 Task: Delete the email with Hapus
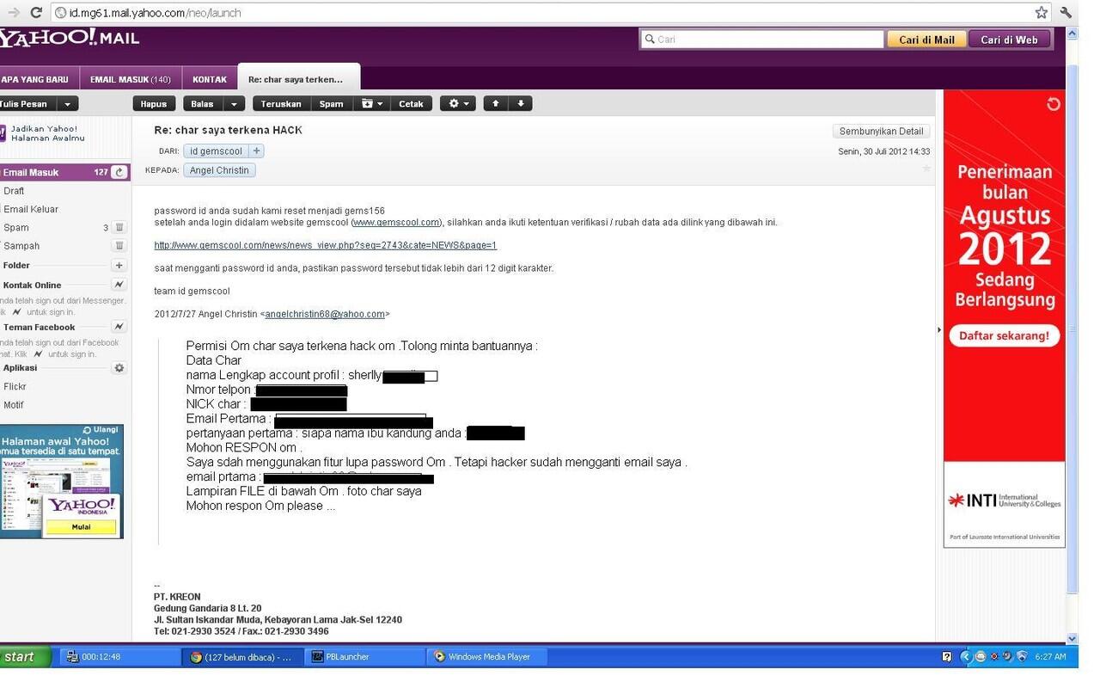(154, 104)
